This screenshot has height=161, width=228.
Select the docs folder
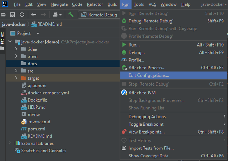click(x=63, y=63)
